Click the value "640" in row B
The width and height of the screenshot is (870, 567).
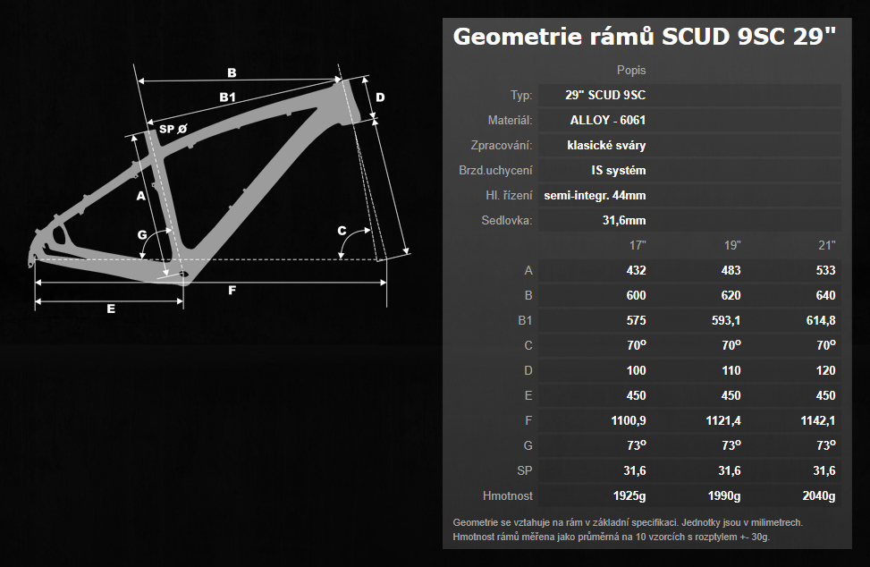[x=825, y=295]
